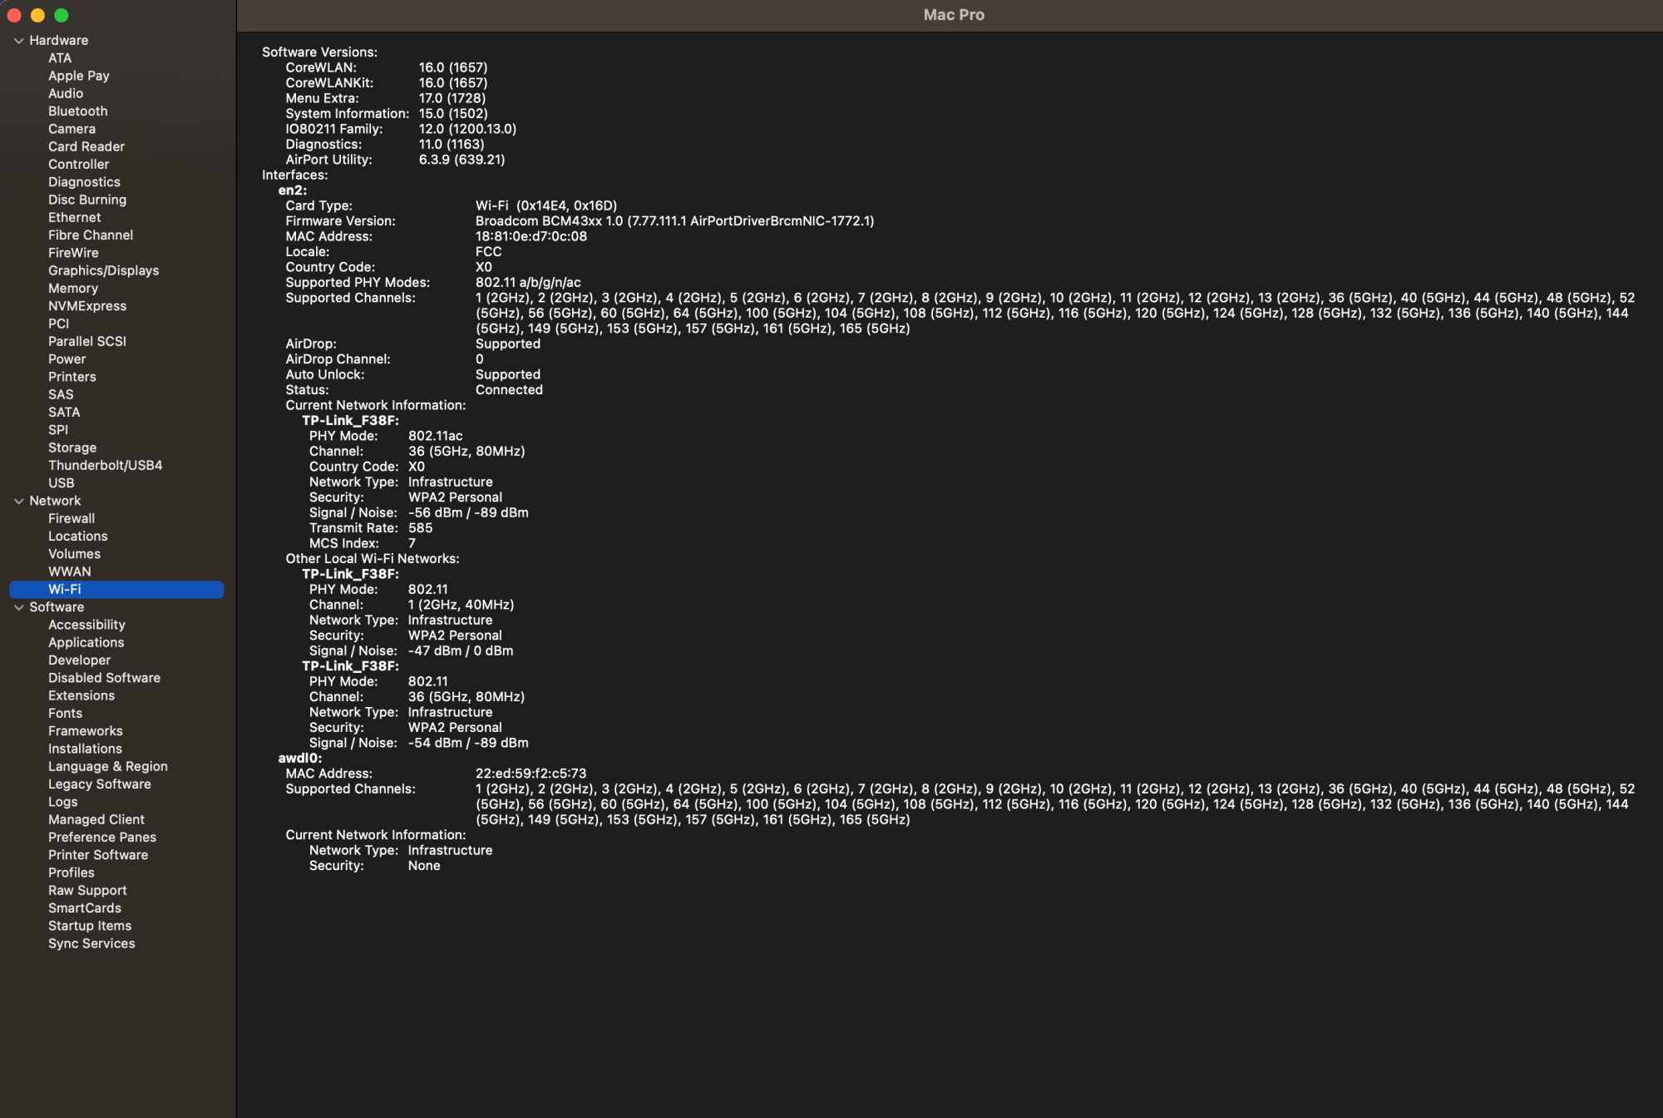Open the Graphics/Displays hardware entry

103,270
